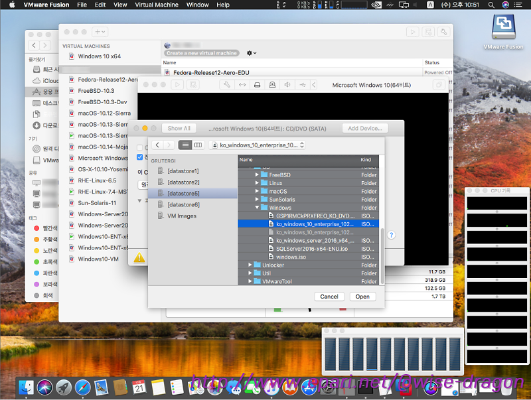The width and height of the screenshot is (531, 400).
Task: Switch file dialog to column view
Action: pos(198,145)
